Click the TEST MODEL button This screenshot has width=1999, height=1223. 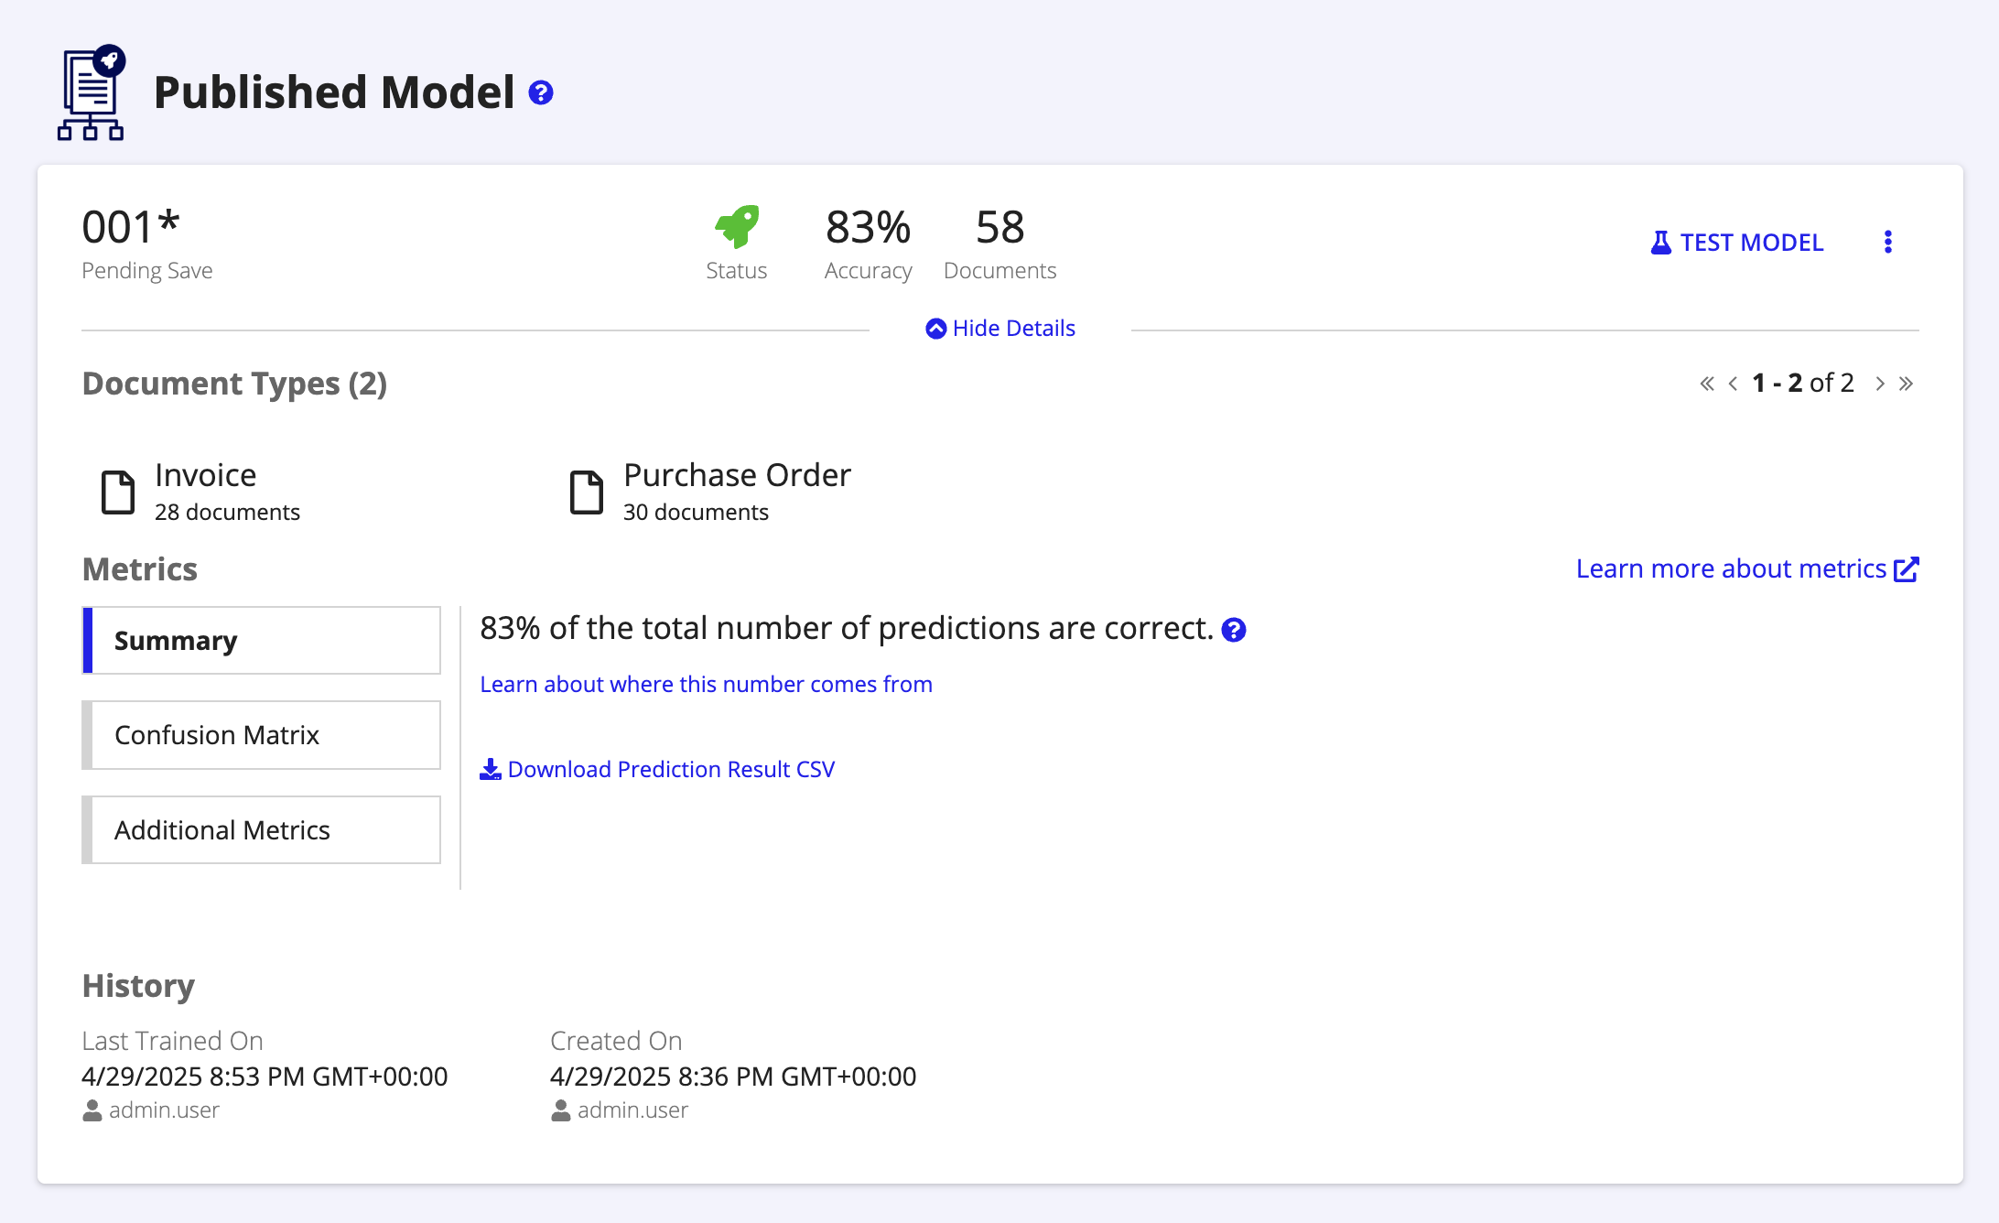tap(1736, 243)
